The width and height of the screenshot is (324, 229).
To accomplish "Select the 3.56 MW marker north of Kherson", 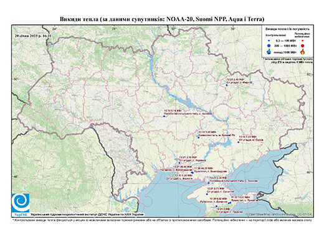I will point(179,163).
